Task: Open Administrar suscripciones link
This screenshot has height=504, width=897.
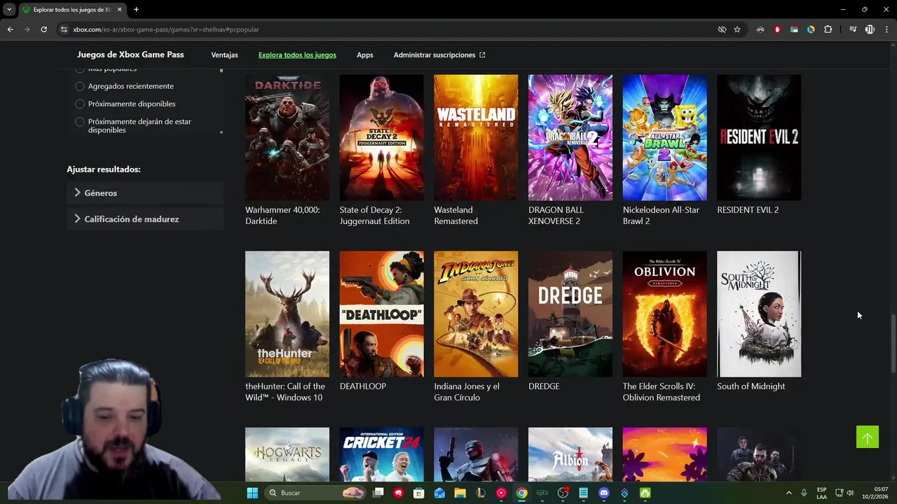Action: [439, 55]
